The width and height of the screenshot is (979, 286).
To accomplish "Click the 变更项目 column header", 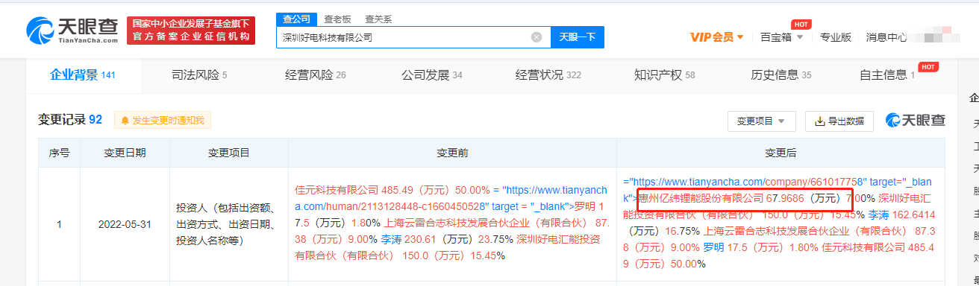I will tap(229, 153).
